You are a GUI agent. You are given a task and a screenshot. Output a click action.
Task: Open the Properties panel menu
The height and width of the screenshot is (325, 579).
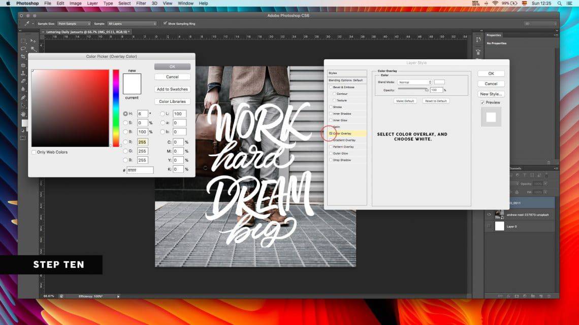pyautogui.click(x=555, y=35)
